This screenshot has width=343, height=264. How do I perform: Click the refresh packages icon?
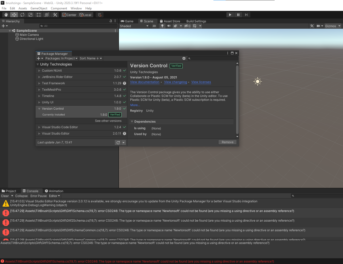coord(118,143)
